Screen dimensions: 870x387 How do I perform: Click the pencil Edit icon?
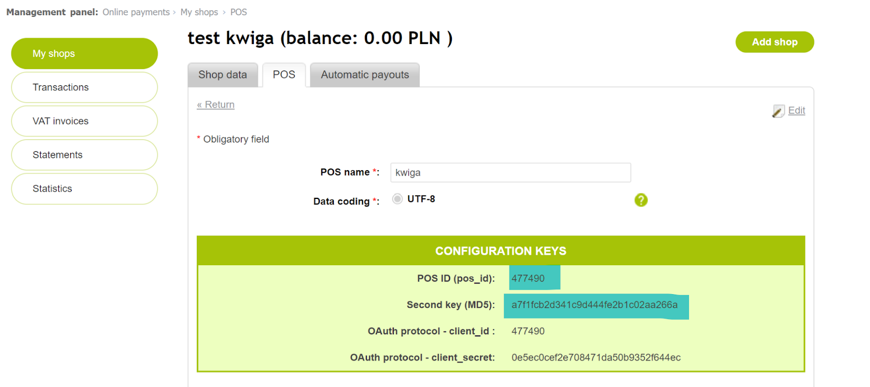point(779,111)
